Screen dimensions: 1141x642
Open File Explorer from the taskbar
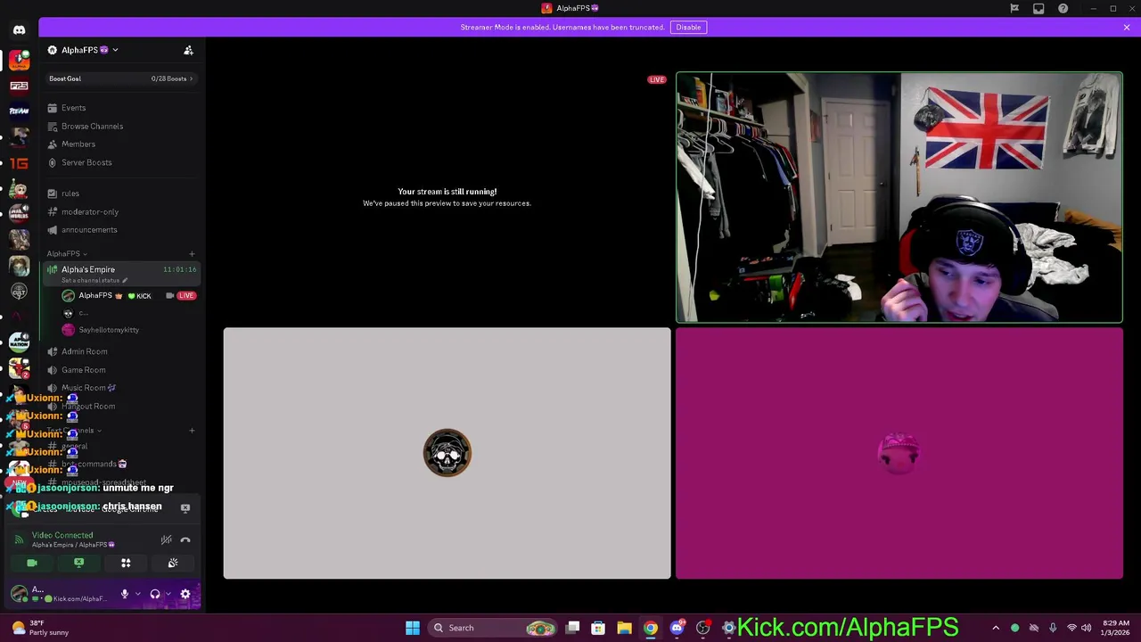624,628
